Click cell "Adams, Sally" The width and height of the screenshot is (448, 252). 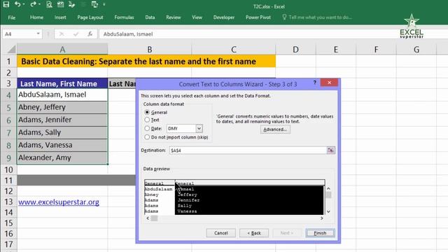coord(62,132)
